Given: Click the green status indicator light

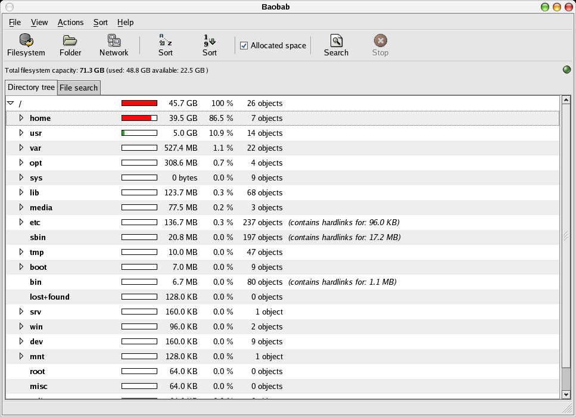Looking at the screenshot, I should [566, 70].
